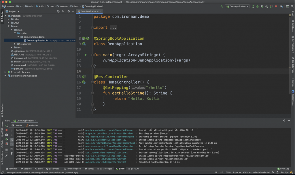Start debugging with the green bug icon
Viewport: 295px width, 175px height.
pos(257,6)
